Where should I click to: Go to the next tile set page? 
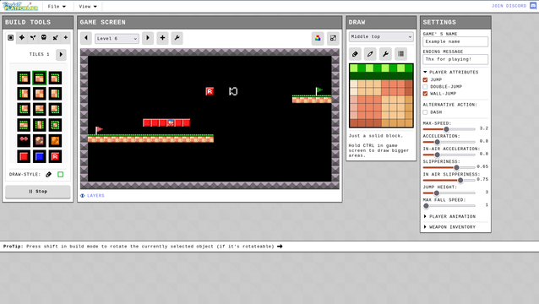coord(61,54)
